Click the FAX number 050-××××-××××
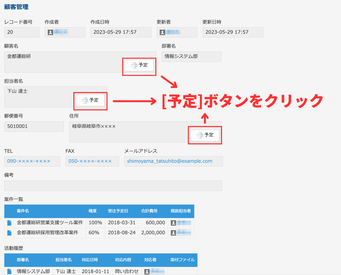Viewport: 341px width, 275px height. coord(90,161)
